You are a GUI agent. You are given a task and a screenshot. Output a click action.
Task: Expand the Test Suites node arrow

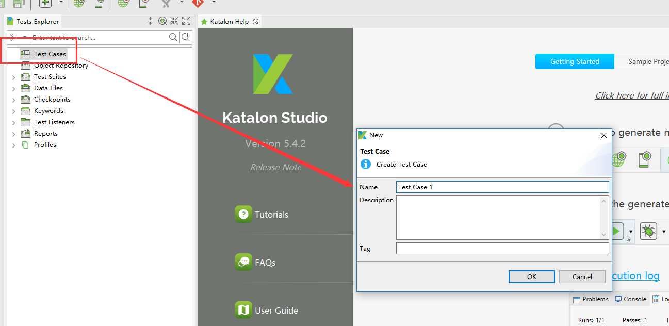(x=14, y=77)
